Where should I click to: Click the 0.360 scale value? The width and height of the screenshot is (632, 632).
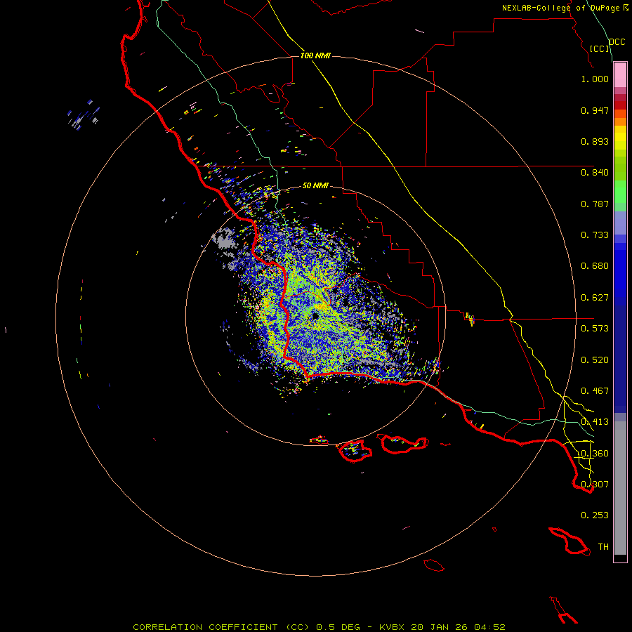point(595,454)
